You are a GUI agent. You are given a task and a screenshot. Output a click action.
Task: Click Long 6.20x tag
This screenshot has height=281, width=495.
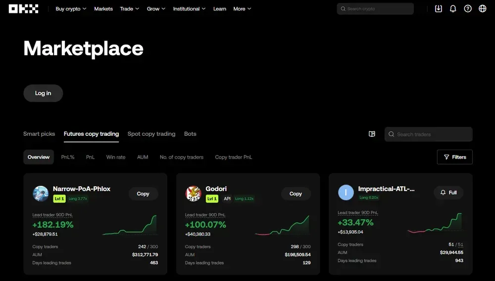coord(369,198)
